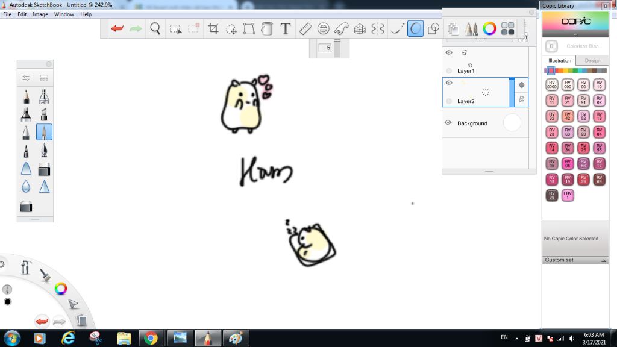Select the Chisel Tip Pen brush

pyautogui.click(x=44, y=114)
